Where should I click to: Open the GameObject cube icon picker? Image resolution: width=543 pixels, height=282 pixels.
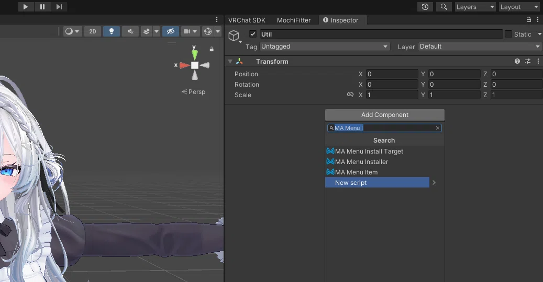(235, 36)
